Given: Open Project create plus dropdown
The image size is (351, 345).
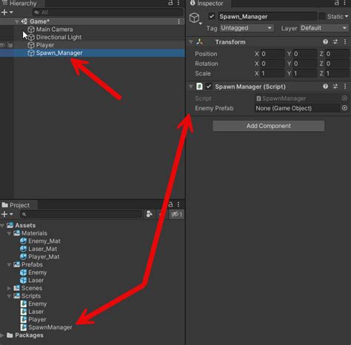Looking at the screenshot, I should coord(7,214).
